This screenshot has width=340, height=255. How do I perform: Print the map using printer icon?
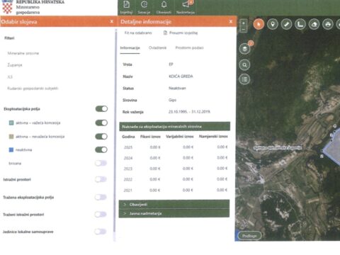click(328, 24)
